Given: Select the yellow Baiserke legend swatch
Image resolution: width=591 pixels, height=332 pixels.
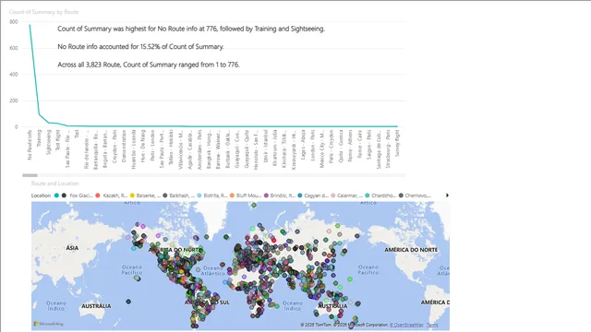Looking at the screenshot, I should (132, 196).
